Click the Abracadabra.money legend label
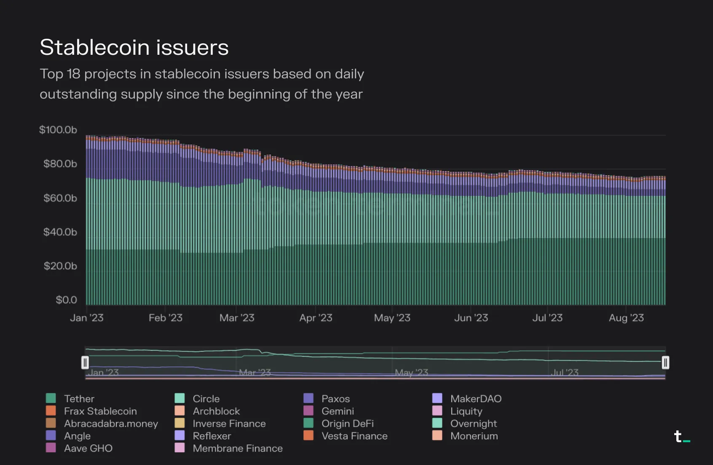Image resolution: width=713 pixels, height=465 pixels. (x=111, y=423)
